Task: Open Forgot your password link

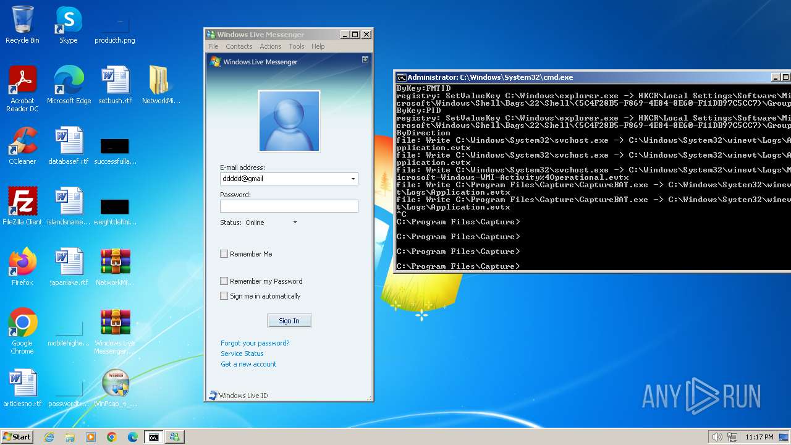Action: click(255, 343)
